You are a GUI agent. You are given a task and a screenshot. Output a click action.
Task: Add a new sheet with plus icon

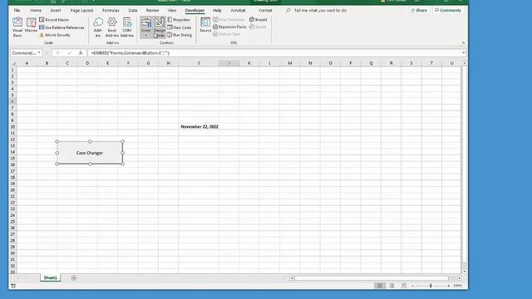click(x=74, y=278)
